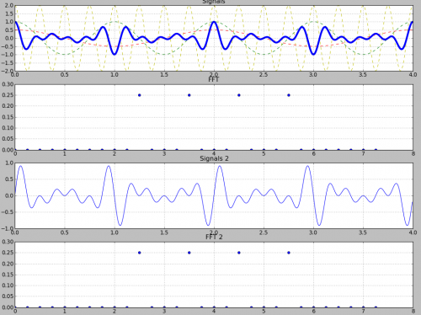
Task: Click the "-1.5" y-axis label of the Signals plot
Action: click(x=8, y=62)
